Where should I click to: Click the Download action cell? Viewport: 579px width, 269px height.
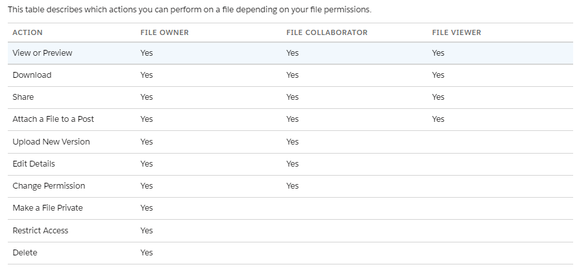(32, 75)
